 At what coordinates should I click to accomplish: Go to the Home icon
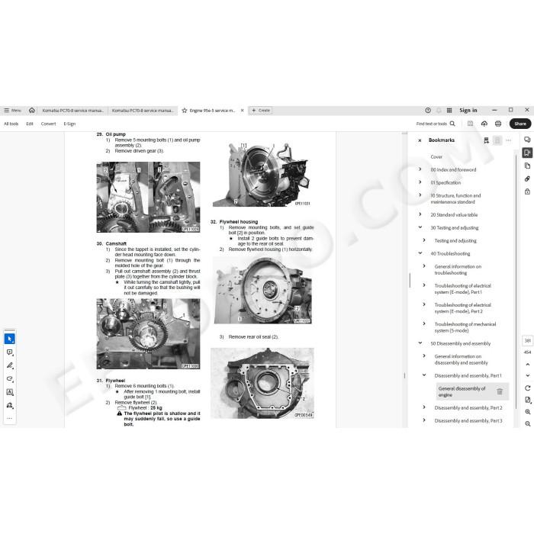click(32, 110)
